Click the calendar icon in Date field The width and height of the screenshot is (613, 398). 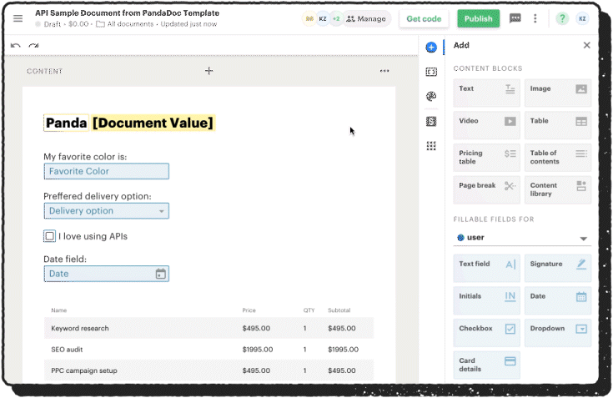pyautogui.click(x=161, y=274)
